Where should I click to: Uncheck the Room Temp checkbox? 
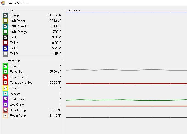pyautogui.click(x=5, y=116)
